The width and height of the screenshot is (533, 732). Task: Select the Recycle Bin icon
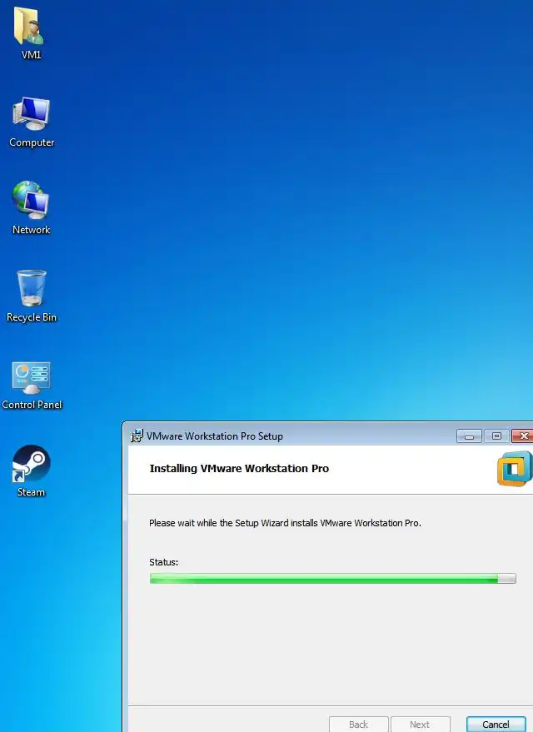coord(32,287)
